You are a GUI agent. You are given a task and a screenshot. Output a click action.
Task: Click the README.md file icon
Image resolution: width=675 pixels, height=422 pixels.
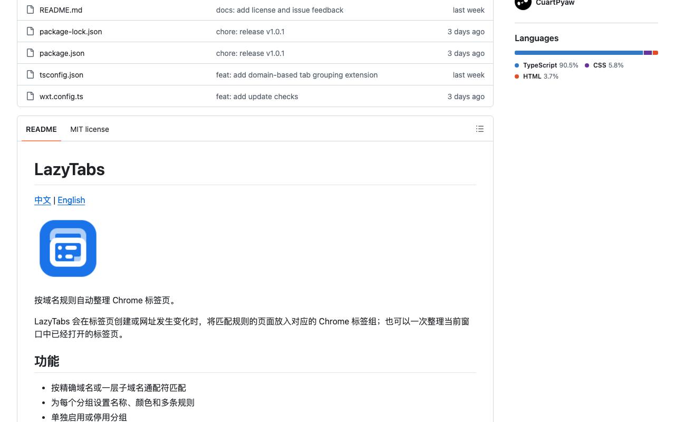click(30, 9)
